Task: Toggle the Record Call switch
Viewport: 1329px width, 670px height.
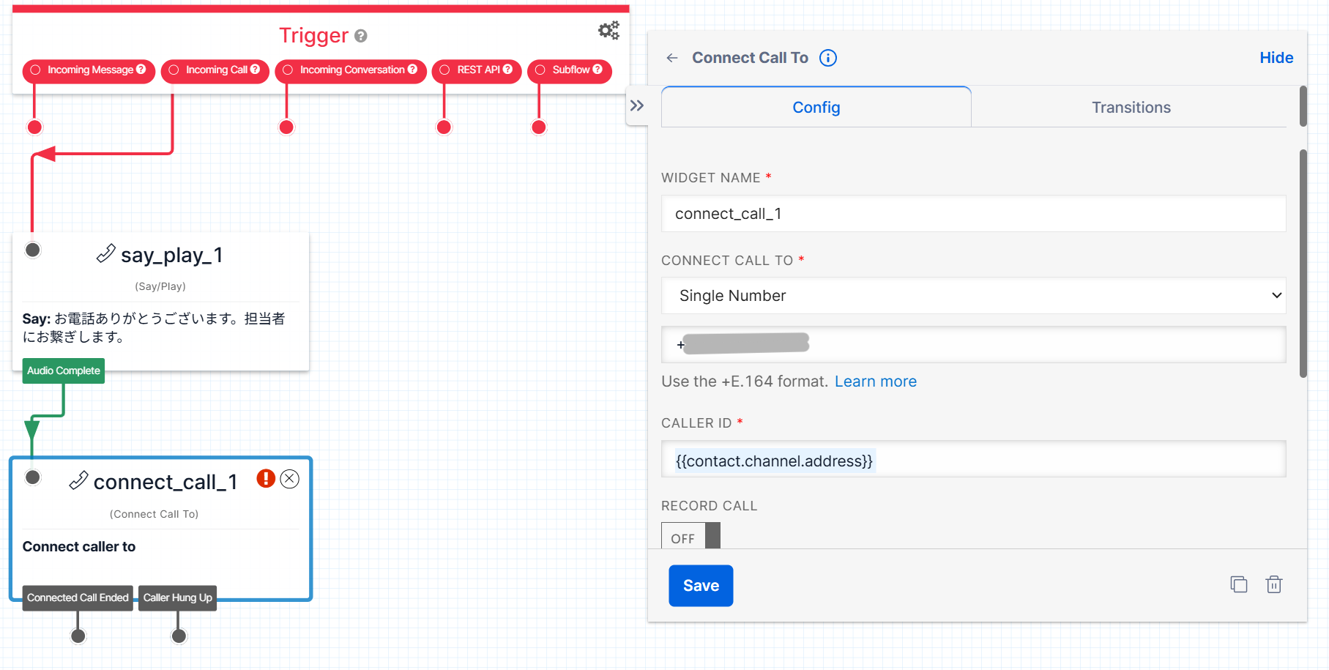Action: point(690,535)
